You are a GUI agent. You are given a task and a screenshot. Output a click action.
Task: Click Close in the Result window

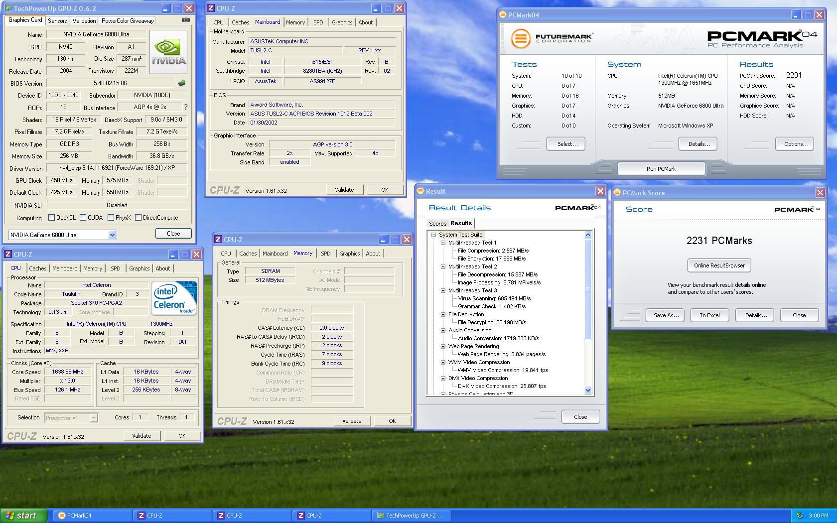(x=580, y=417)
